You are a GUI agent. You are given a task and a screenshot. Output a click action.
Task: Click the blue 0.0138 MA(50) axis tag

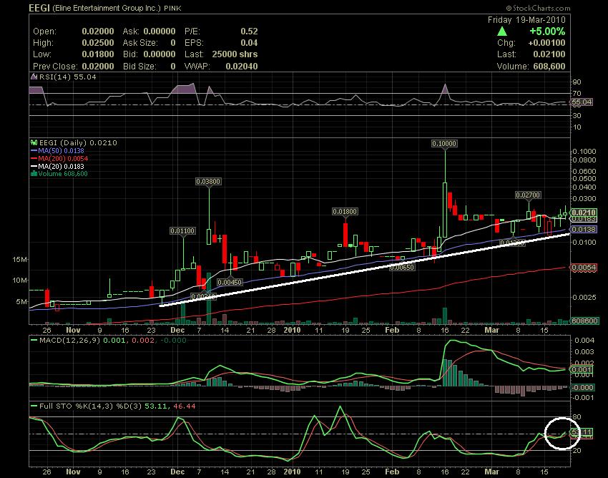(584, 230)
